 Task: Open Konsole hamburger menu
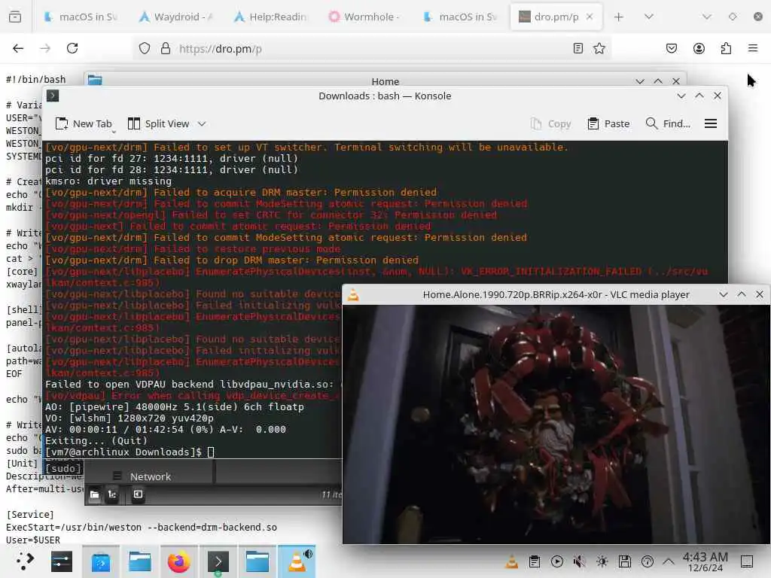[711, 124]
